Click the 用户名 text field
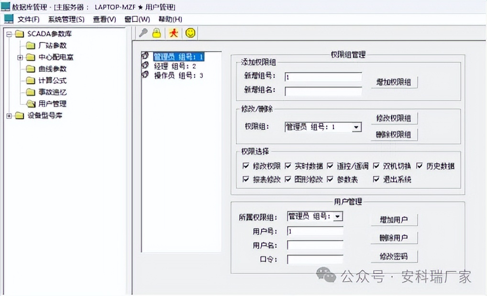The image size is (487, 296). click(315, 245)
